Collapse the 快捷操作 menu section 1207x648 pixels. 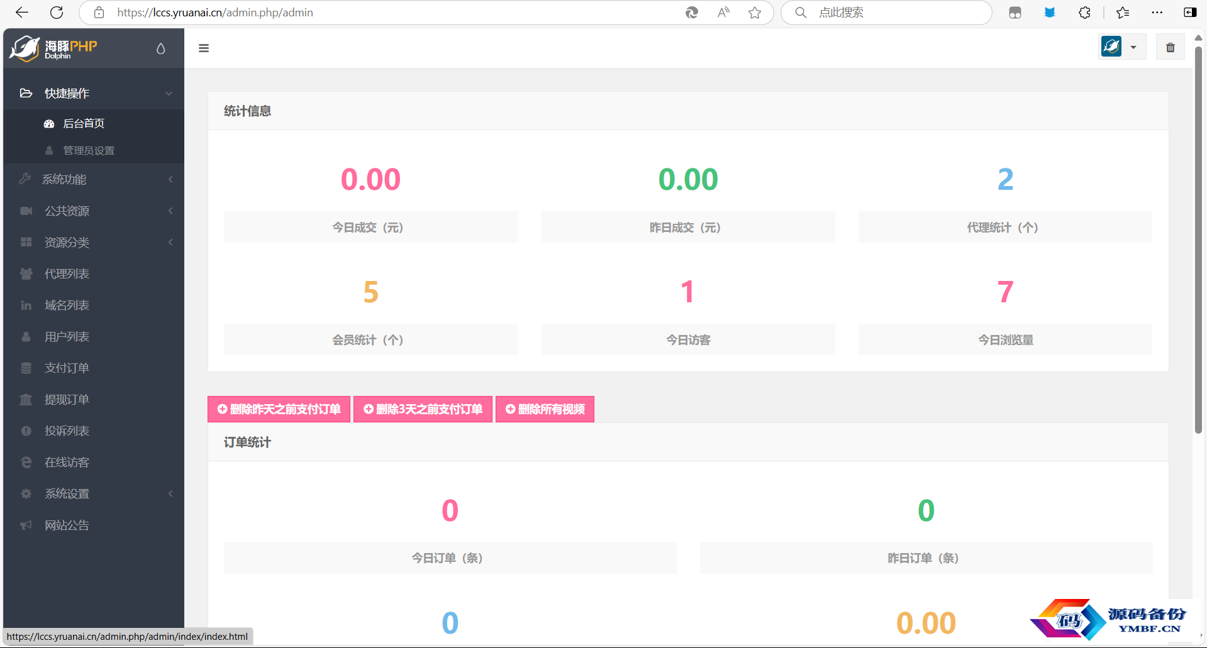(94, 94)
